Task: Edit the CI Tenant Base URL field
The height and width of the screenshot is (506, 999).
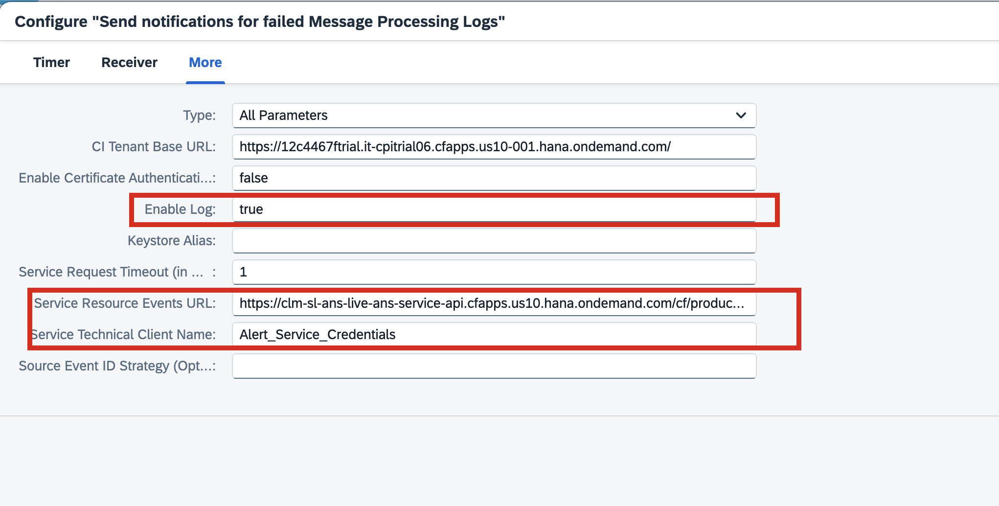Action: click(x=494, y=146)
